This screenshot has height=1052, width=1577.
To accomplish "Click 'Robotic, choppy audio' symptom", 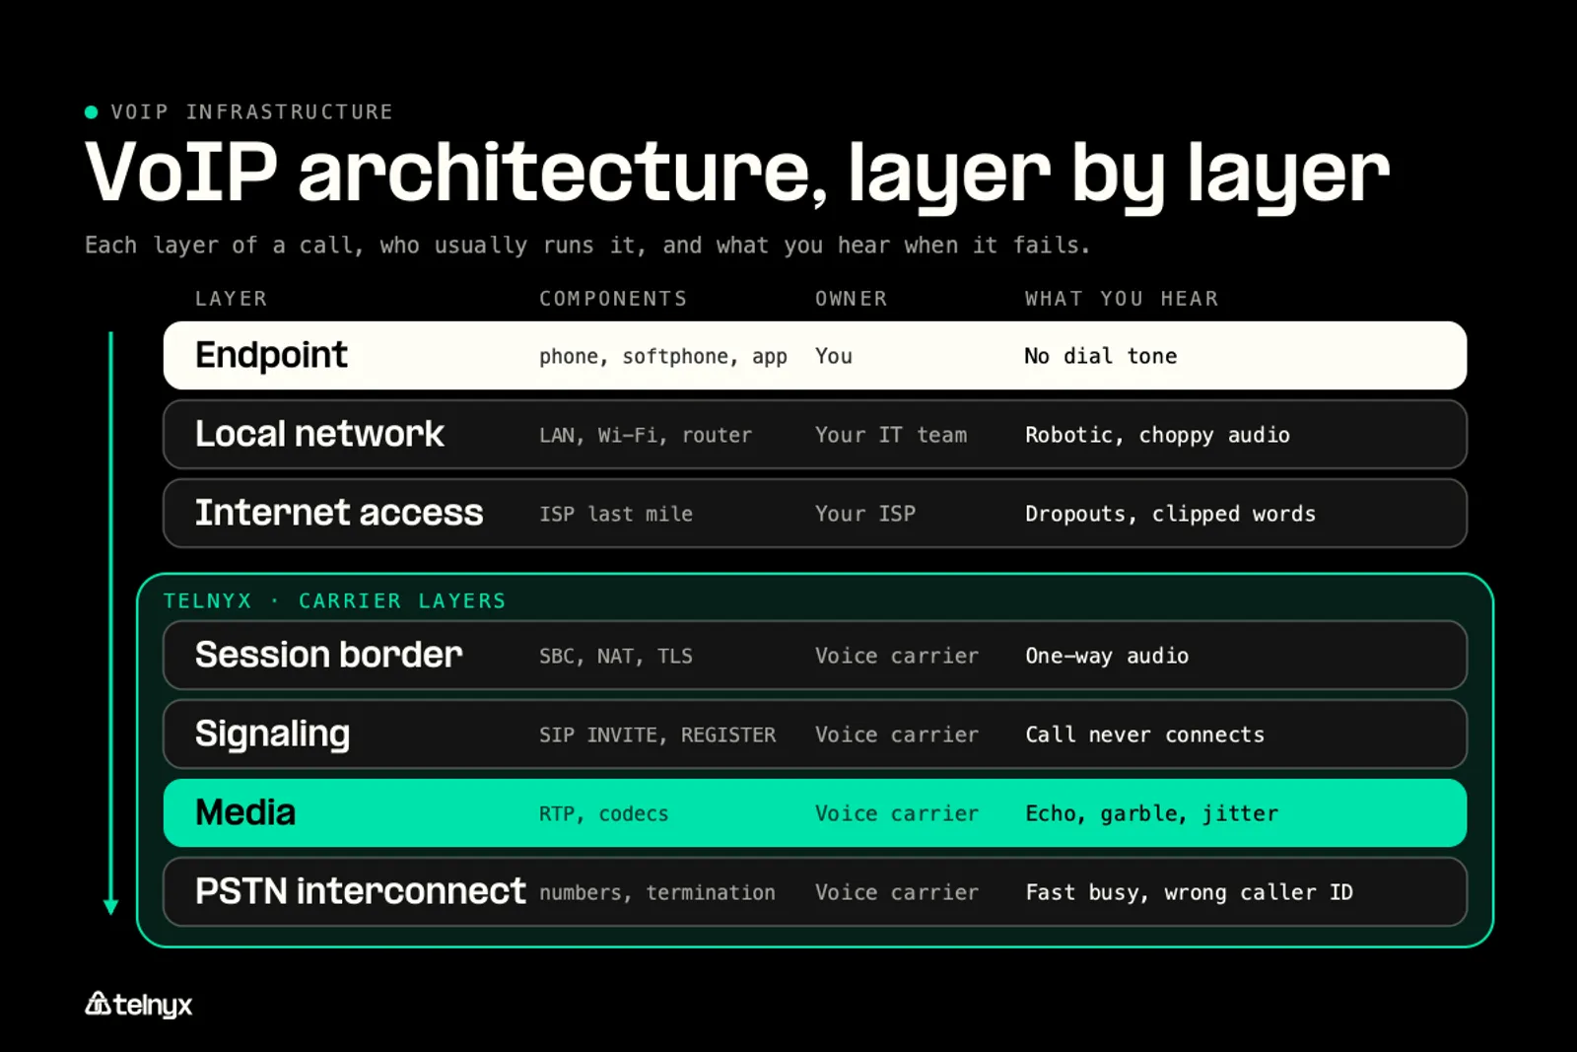I will tap(1157, 435).
